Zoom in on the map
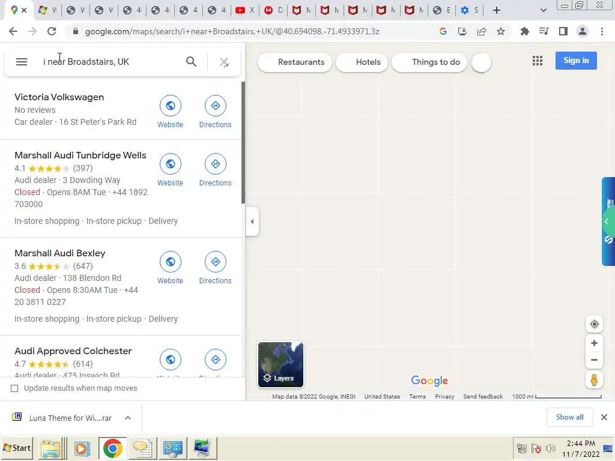The height and width of the screenshot is (461, 615). click(x=594, y=343)
